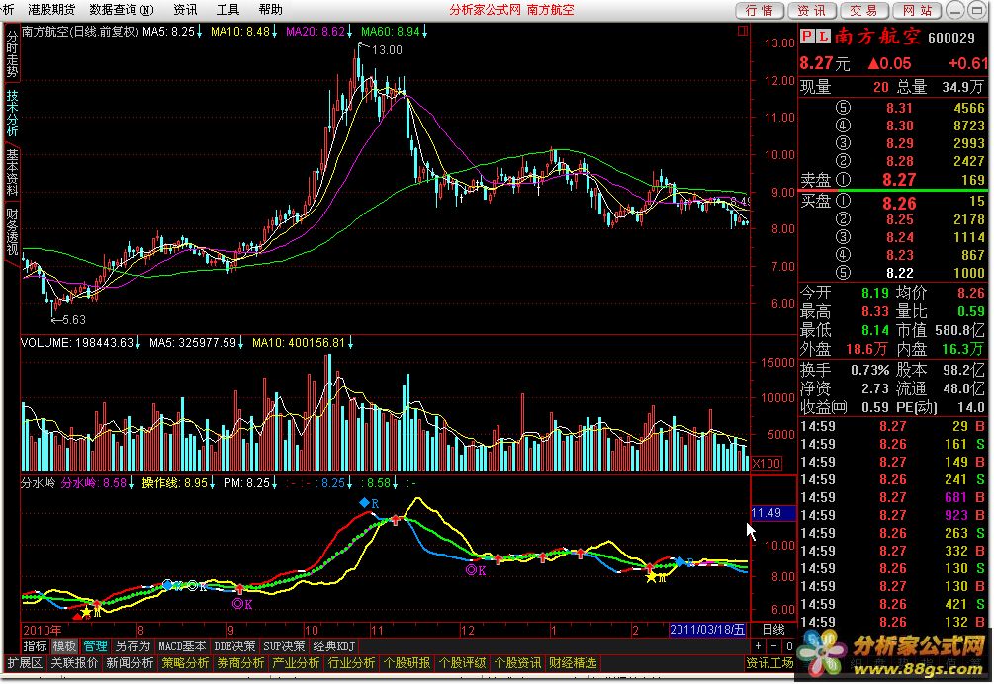This screenshot has width=994, height=684.
Task: Click the magenta ◎K marker near December
Action: [476, 570]
